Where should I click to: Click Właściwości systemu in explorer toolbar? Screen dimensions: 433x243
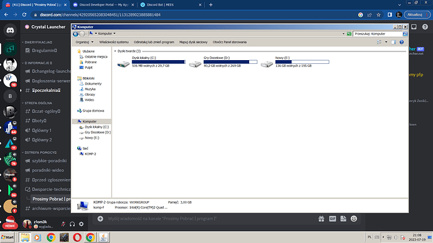114,42
